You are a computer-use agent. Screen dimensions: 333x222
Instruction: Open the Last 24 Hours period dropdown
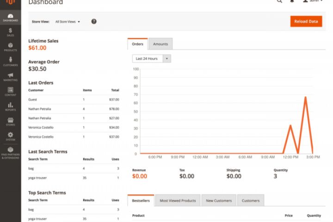(151, 59)
